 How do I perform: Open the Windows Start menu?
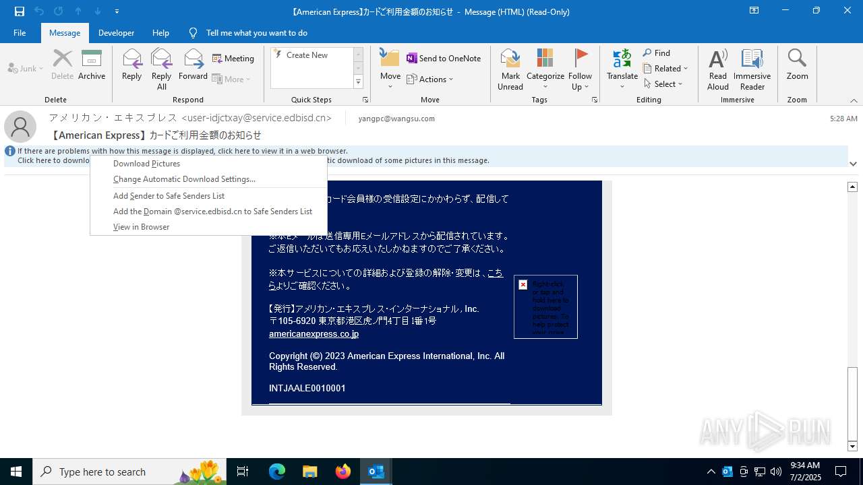tap(16, 472)
